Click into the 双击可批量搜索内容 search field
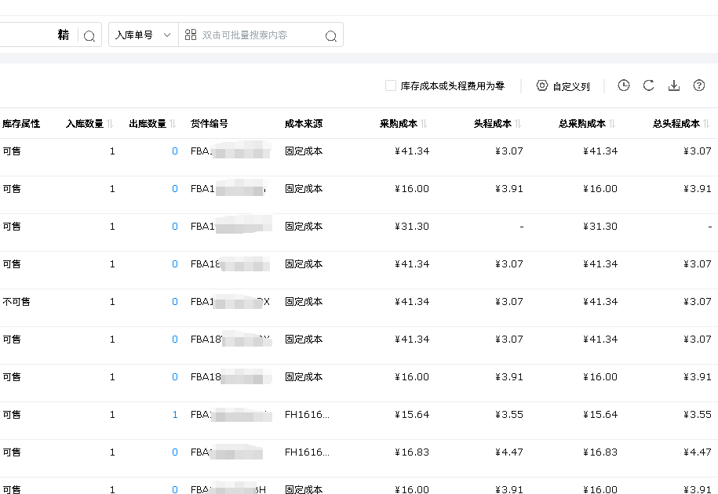This screenshot has height=494, width=718. click(259, 35)
